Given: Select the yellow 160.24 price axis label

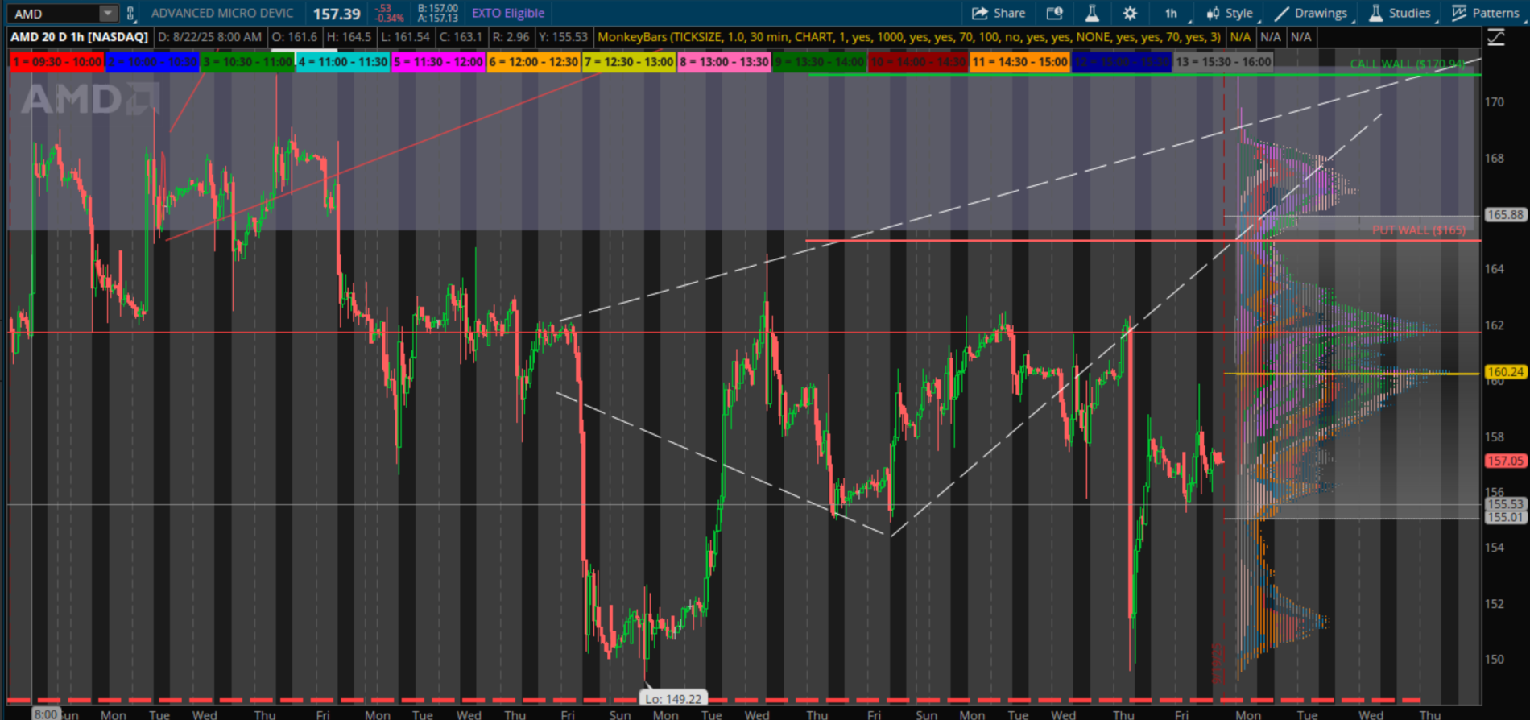Looking at the screenshot, I should (x=1504, y=372).
